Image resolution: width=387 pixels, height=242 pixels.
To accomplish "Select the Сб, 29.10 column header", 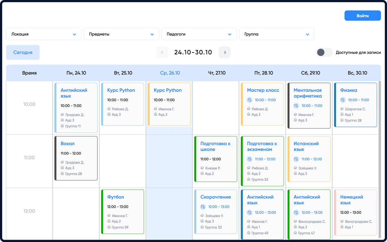I will point(311,73).
